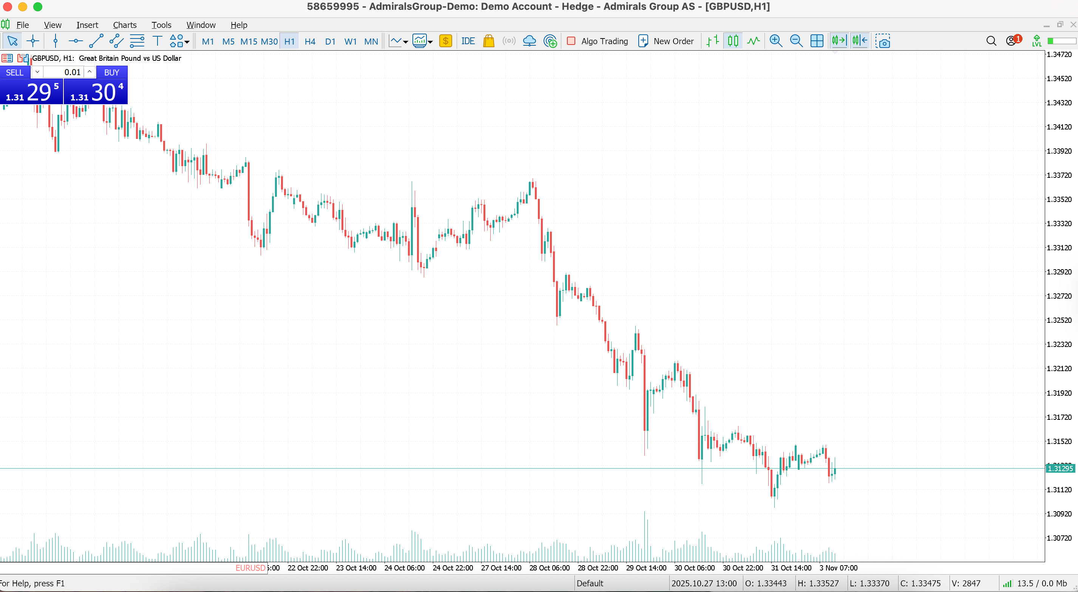1078x592 pixels.
Task: Open the Tools menu
Action: coord(162,25)
